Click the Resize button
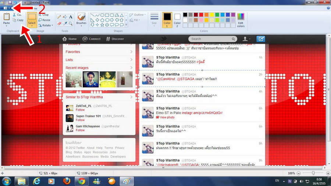Image resolution: width=331 pixels, height=186 pixels. tap(45, 20)
